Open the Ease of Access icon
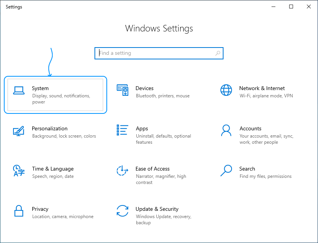 coord(122,170)
